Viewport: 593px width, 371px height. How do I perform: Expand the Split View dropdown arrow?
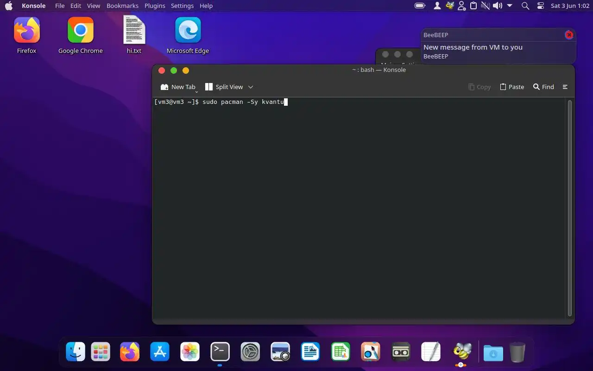pos(251,87)
